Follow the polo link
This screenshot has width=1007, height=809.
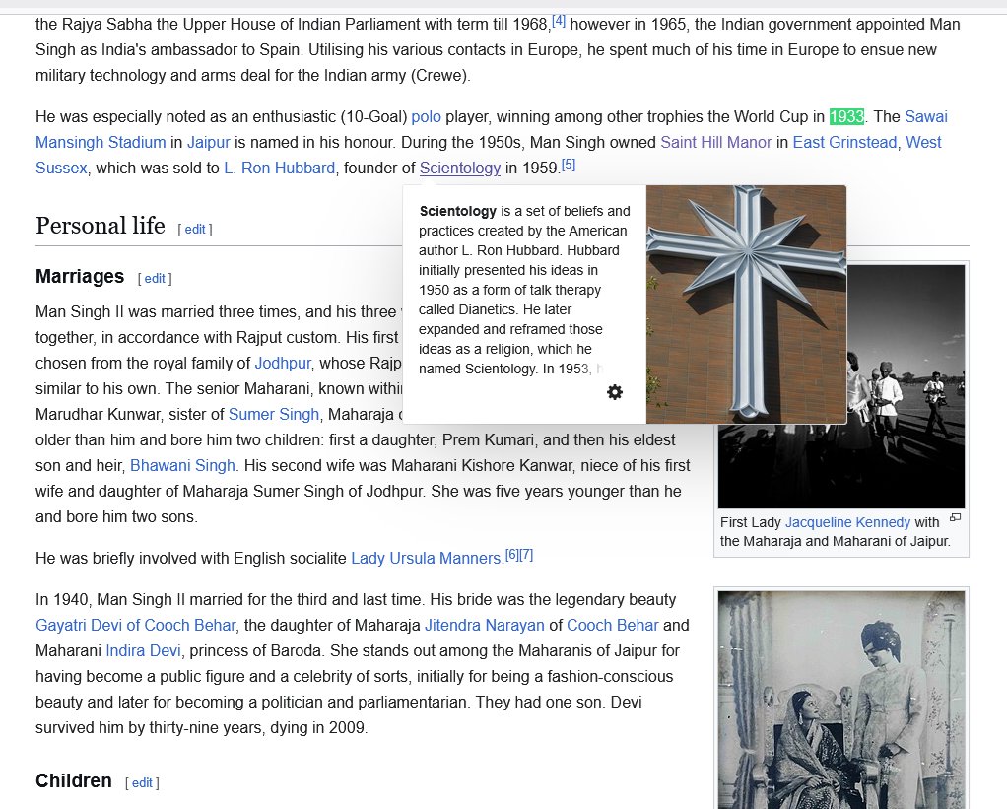(x=426, y=117)
